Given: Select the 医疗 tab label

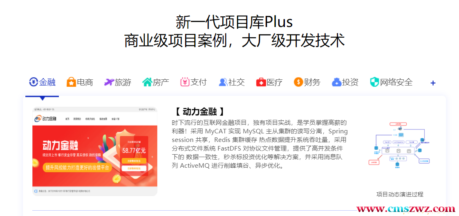Looking at the screenshot, I should [x=275, y=82].
